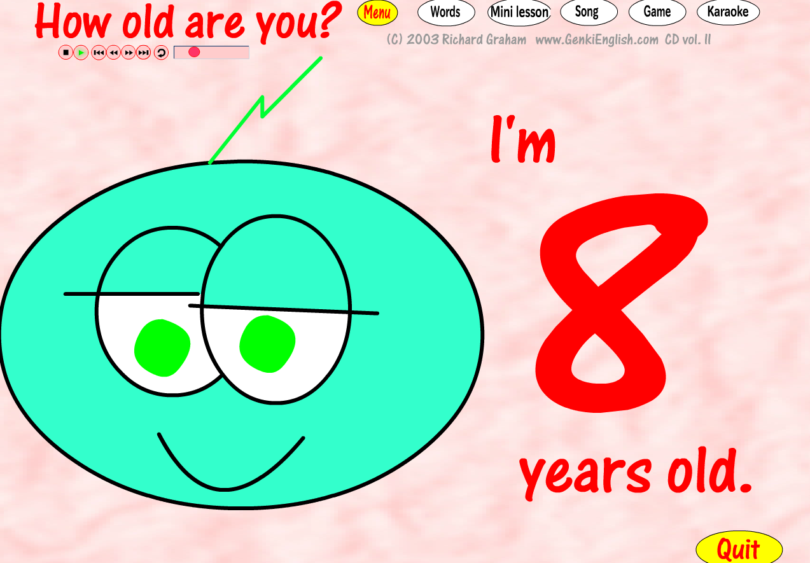Image resolution: width=810 pixels, height=563 pixels.
Task: Click the fast-forward icon
Action: pyautogui.click(x=128, y=53)
